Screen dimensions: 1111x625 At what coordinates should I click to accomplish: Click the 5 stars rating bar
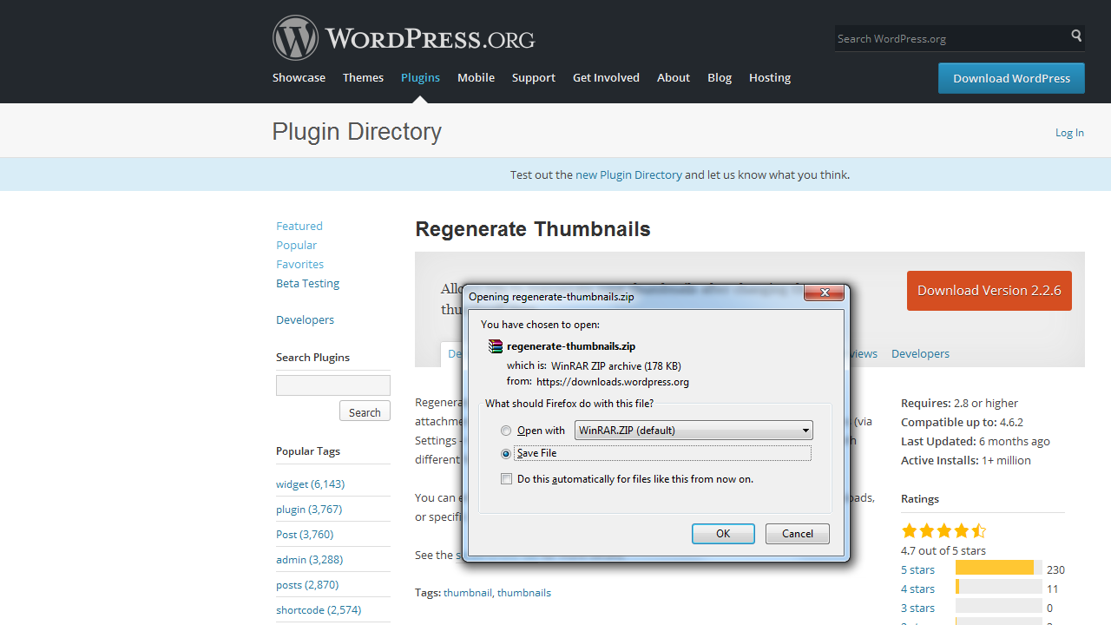(x=999, y=568)
